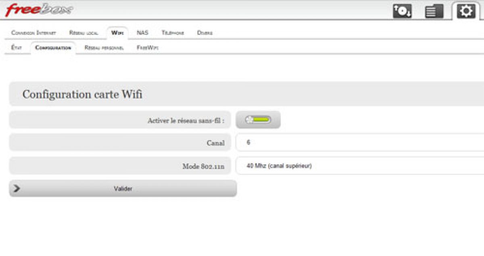Open the file explorer list icon
484x256 pixels.
tap(434, 11)
